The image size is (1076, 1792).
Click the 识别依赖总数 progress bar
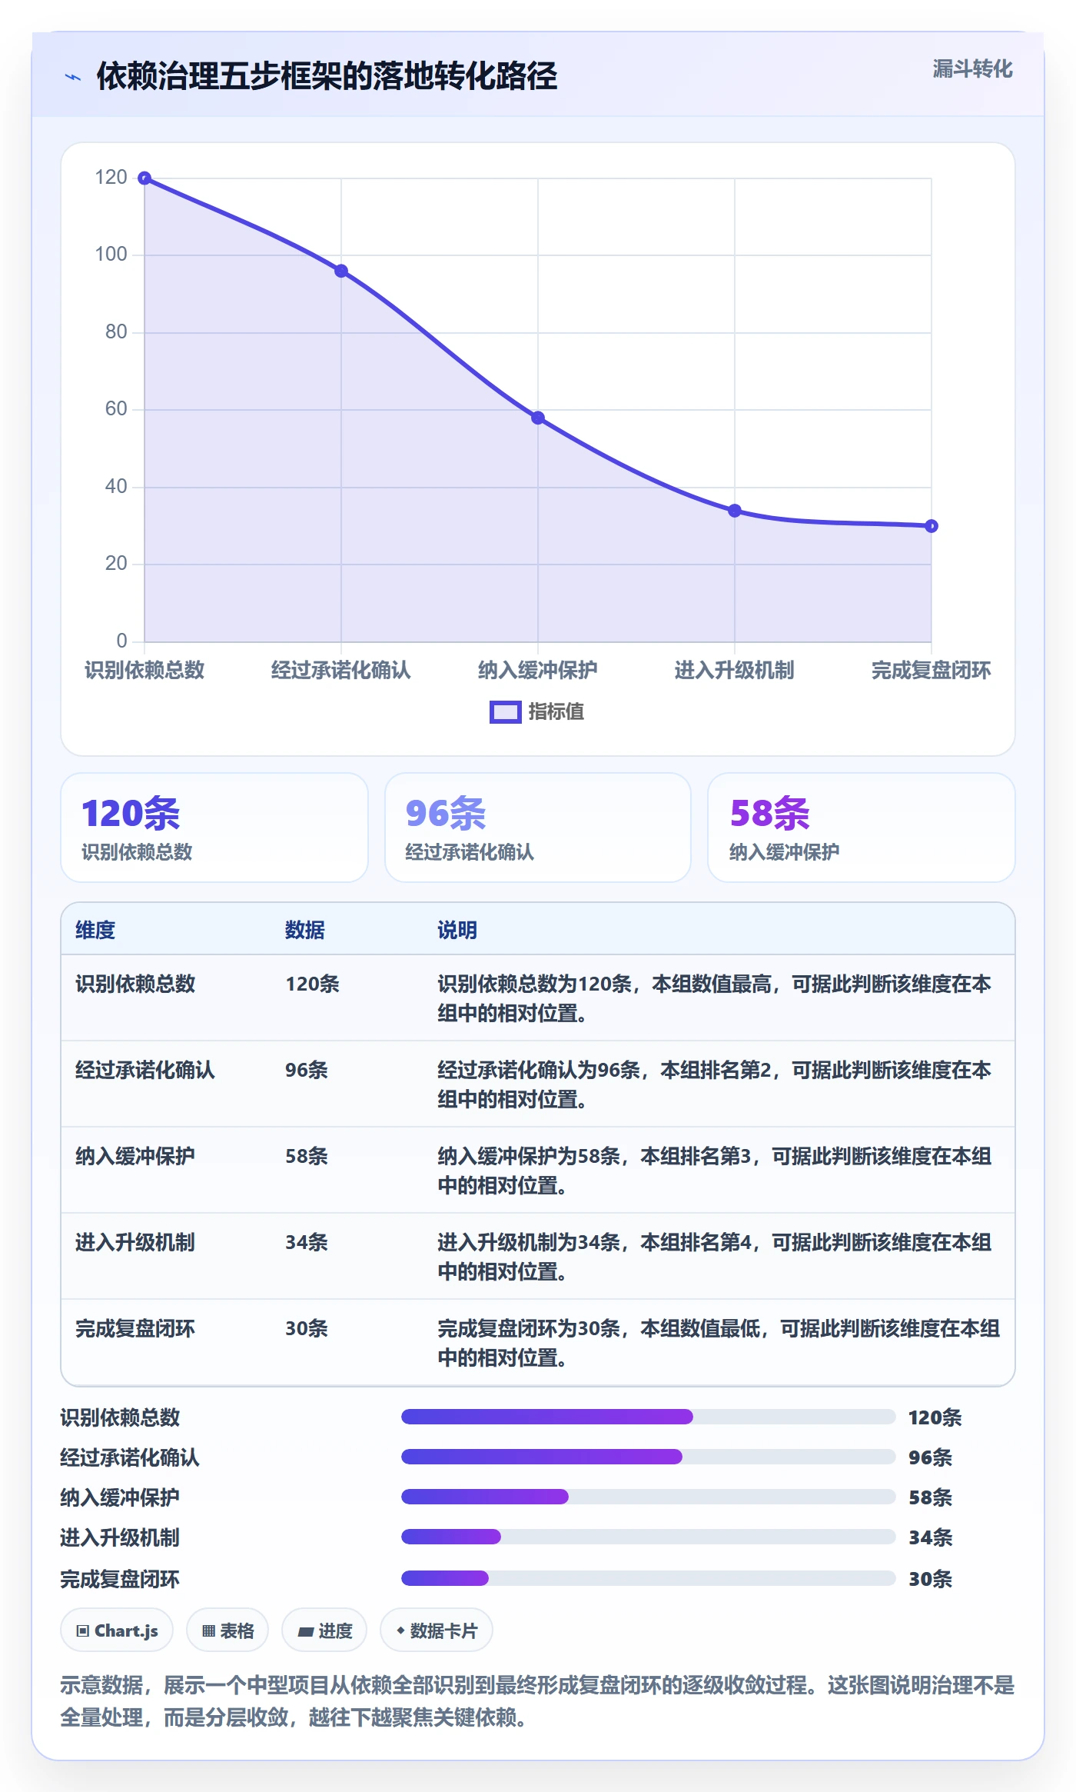point(649,1417)
